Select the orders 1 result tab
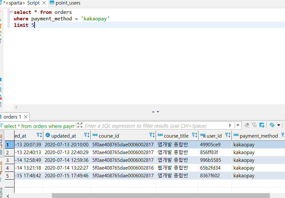The image size is (285, 198). [12, 117]
